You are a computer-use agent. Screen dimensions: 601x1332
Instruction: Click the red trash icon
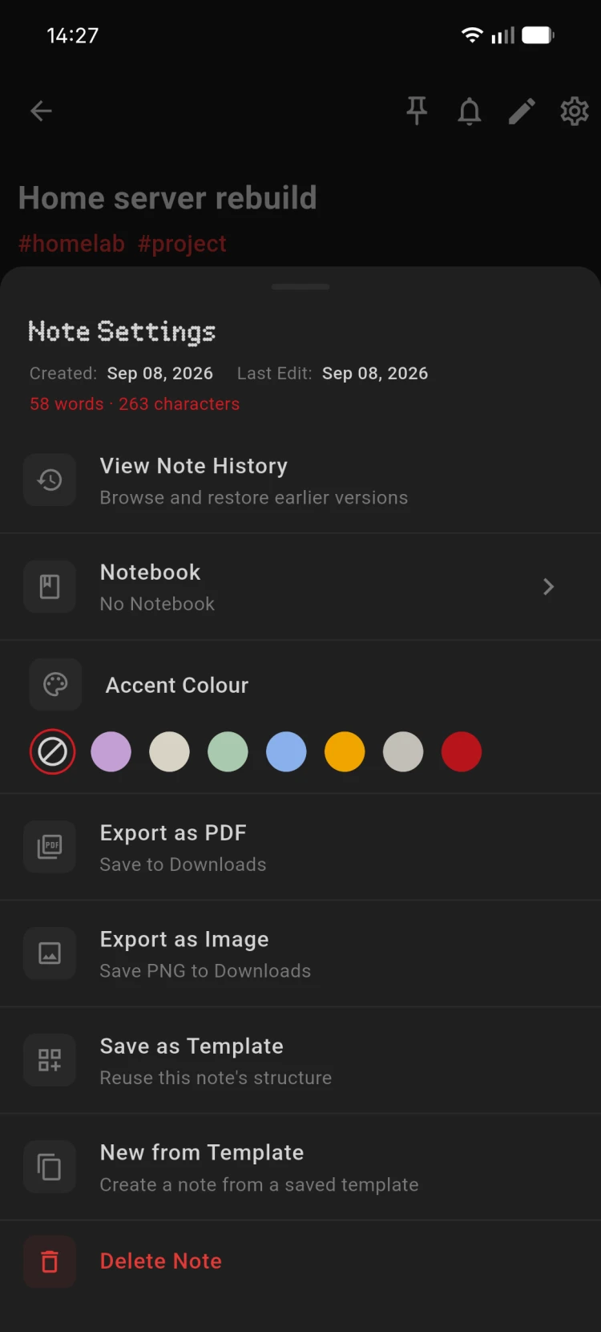tap(50, 1262)
